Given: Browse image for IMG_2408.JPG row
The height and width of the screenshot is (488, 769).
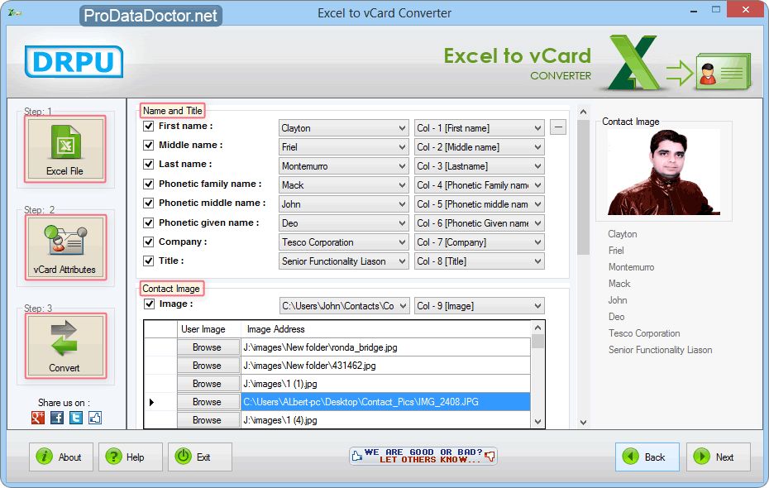Looking at the screenshot, I should click(208, 402).
